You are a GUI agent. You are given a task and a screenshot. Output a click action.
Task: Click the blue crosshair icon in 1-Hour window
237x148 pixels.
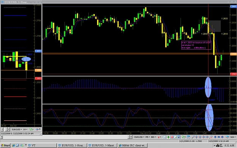click(x=37, y=129)
